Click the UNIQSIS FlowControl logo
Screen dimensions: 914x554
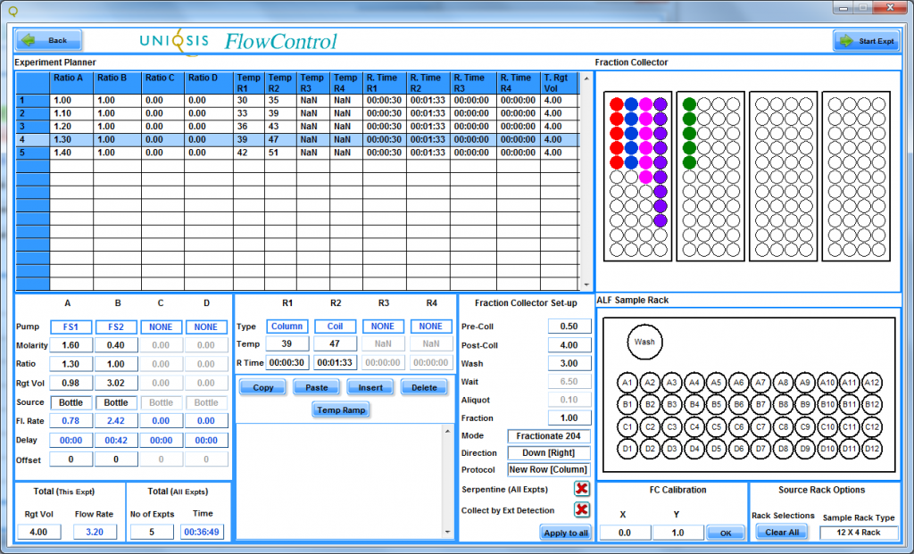(x=238, y=41)
